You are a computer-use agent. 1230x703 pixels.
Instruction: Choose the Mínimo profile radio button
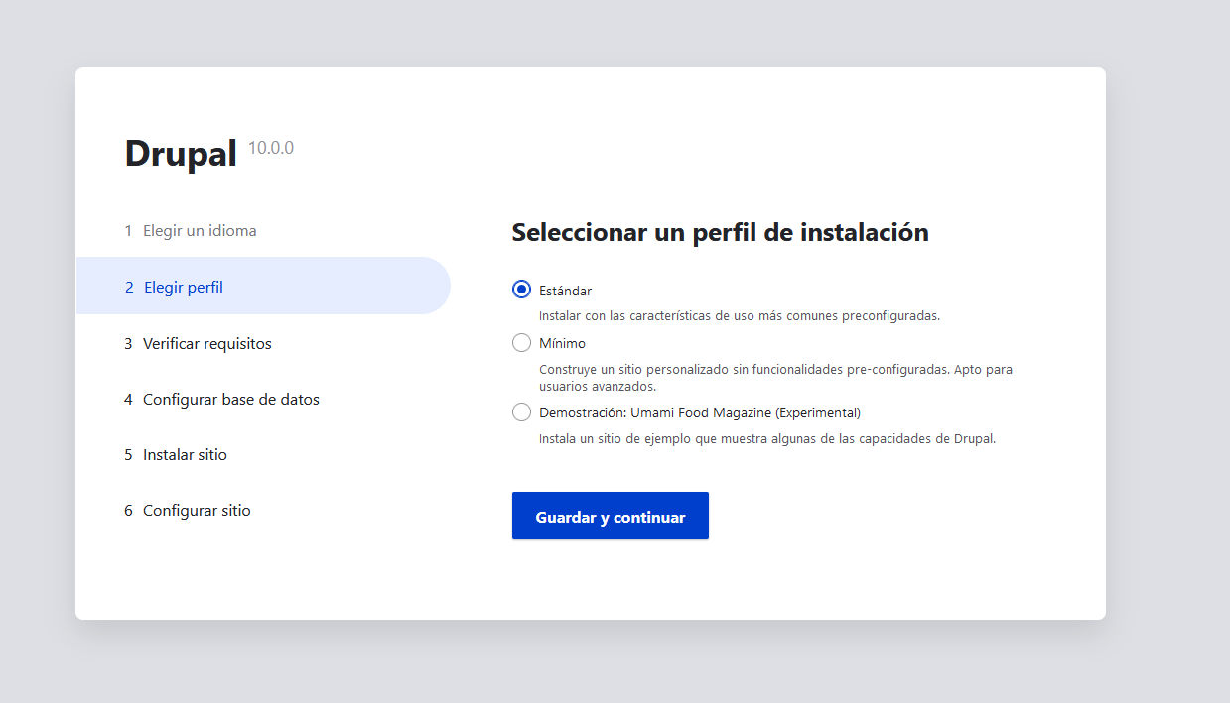[x=521, y=343]
